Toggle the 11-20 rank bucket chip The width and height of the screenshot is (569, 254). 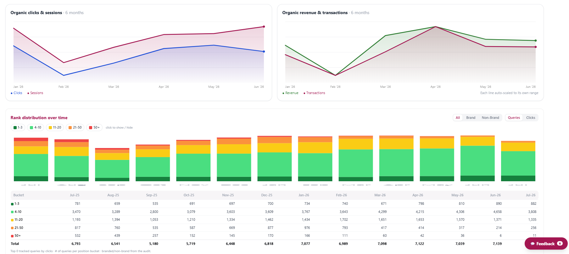tap(55, 128)
